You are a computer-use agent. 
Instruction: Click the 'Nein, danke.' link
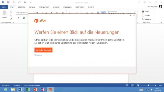click(x=38, y=55)
